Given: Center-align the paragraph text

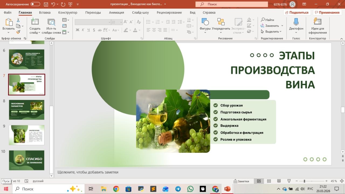Looking at the screenshot, I should point(154,30).
